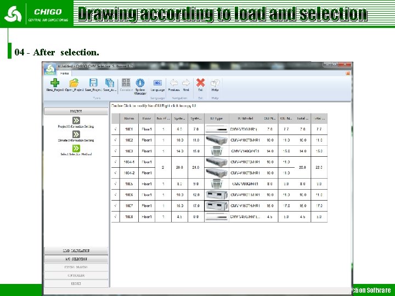Toggle the check mark for room 1005
The height and width of the screenshot is (296, 395).
[x=115, y=184]
